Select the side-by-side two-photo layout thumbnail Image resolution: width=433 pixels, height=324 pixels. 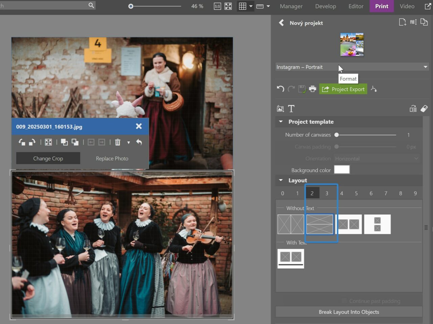pyautogui.click(x=291, y=224)
